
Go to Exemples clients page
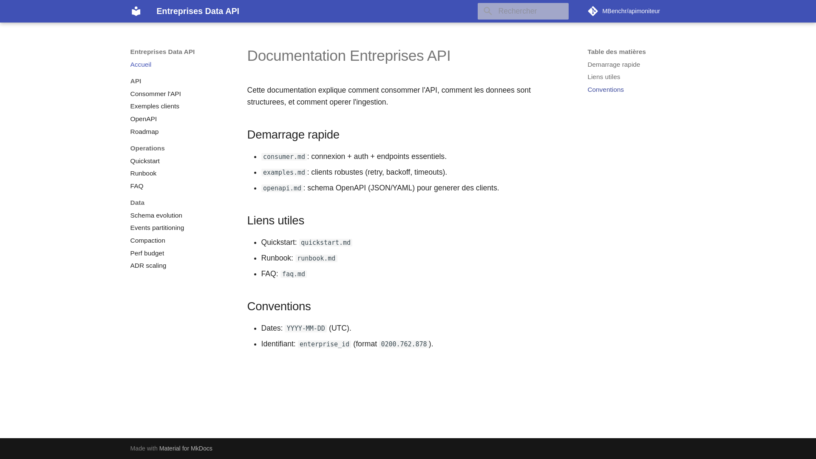tap(155, 106)
